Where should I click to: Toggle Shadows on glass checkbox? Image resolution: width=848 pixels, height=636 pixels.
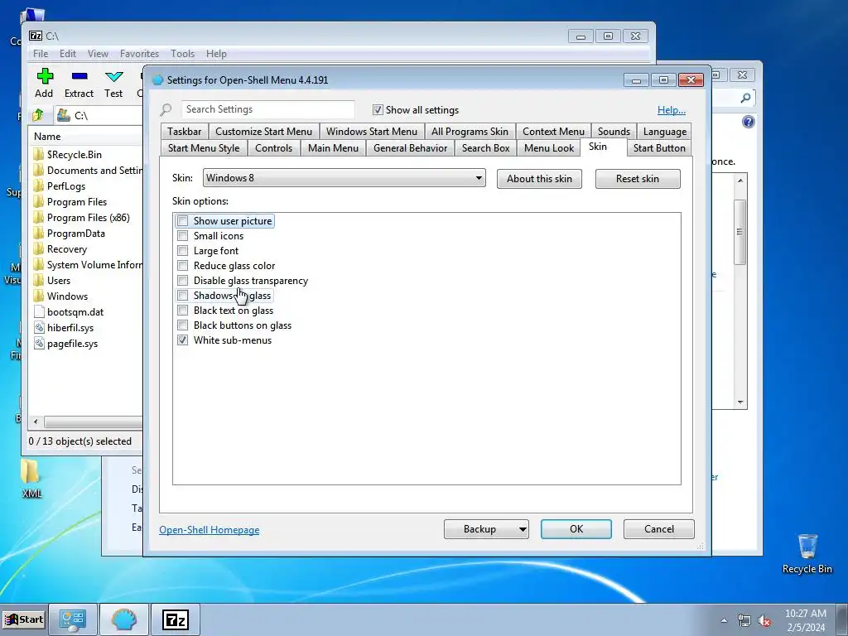(x=183, y=296)
